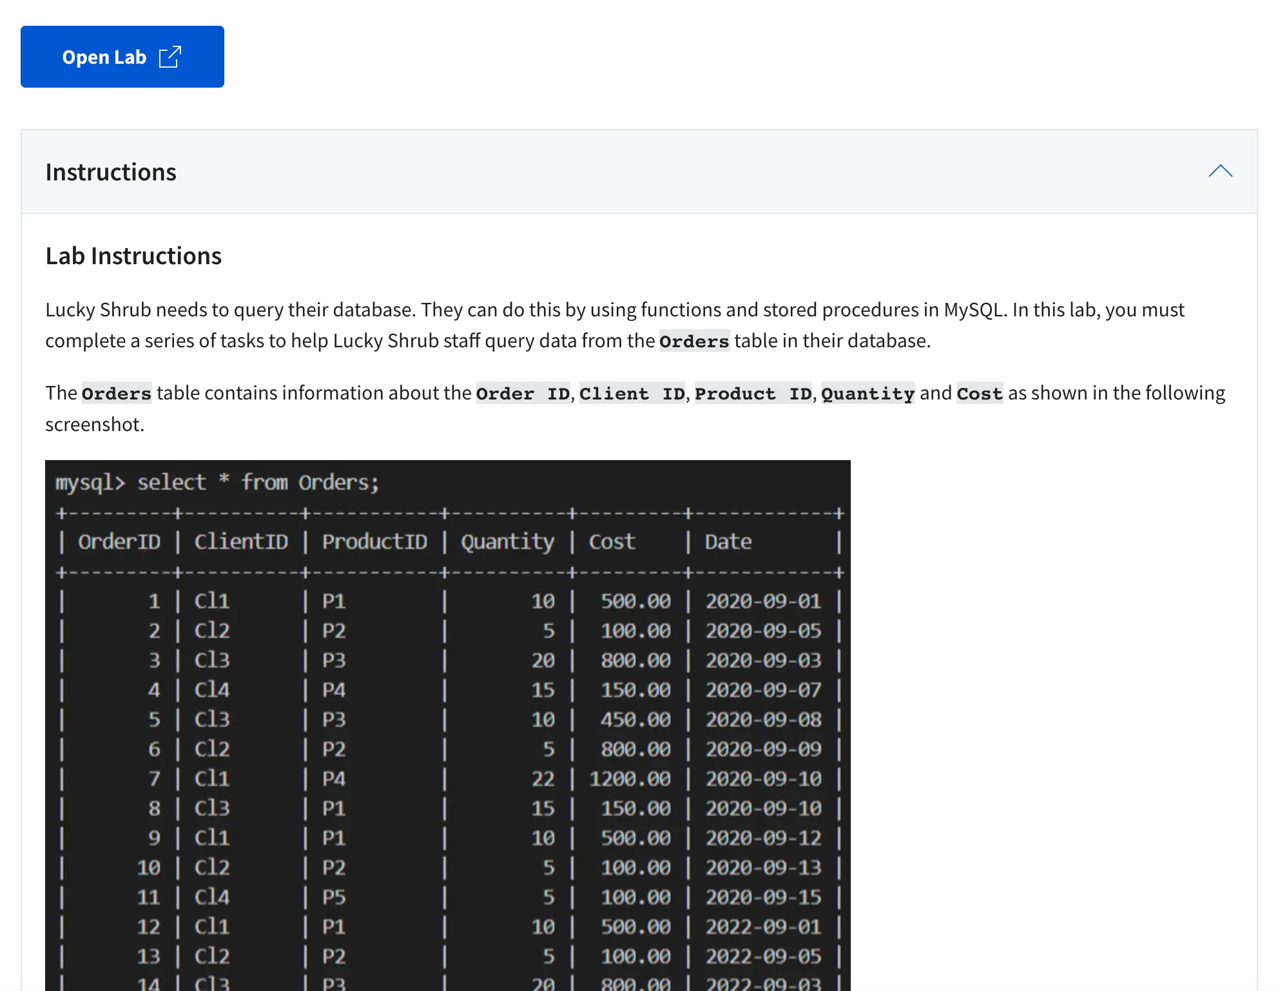Click the Instructions panel header title
The image size is (1280, 991).
point(111,172)
